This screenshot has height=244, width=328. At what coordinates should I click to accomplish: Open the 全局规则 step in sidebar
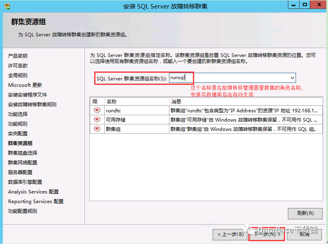pos(18,75)
